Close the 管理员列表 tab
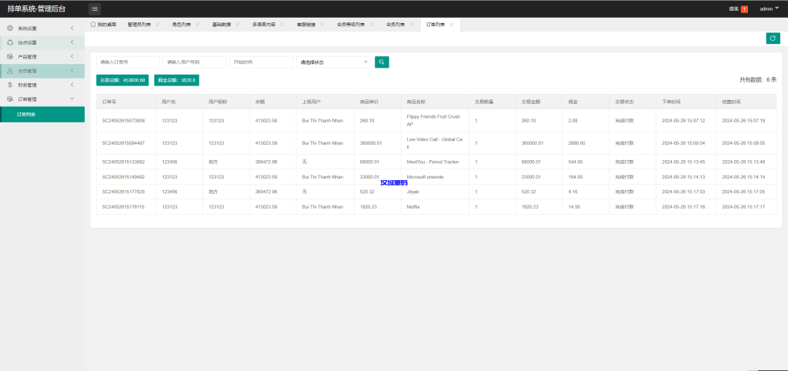 click(x=158, y=25)
